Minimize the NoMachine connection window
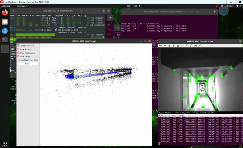The height and width of the screenshot is (148, 243). click(231, 2)
